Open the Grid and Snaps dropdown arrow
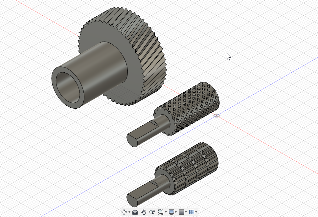The height and width of the screenshot is (217, 318). [186, 212]
